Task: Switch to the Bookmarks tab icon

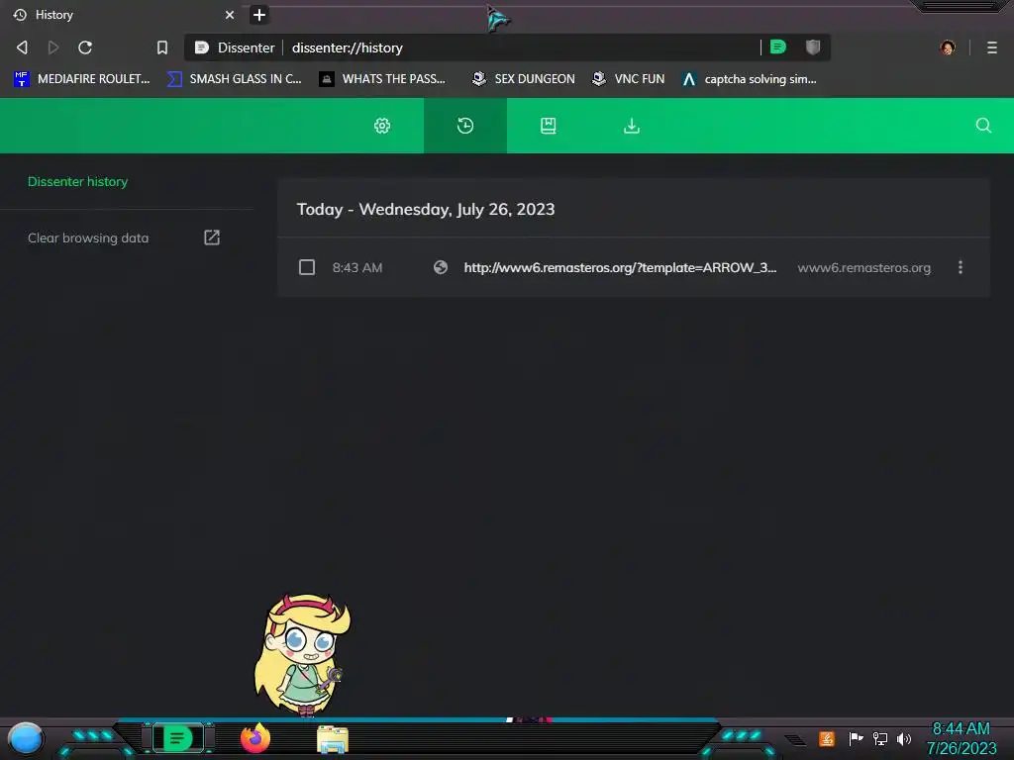Action: (x=549, y=126)
